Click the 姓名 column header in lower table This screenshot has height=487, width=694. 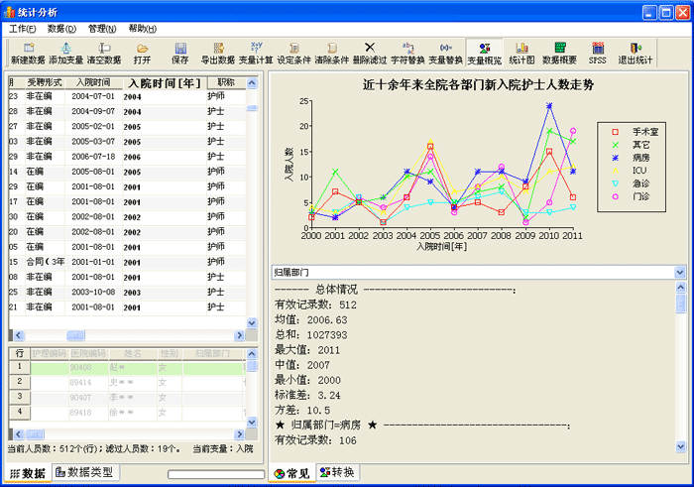133,353
